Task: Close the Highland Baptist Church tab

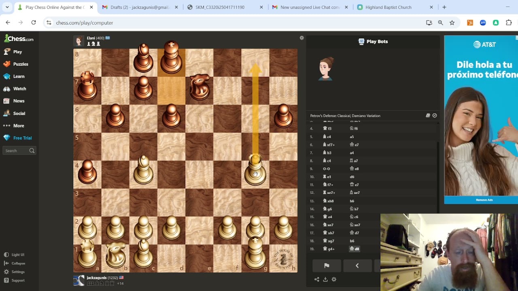Action: (431, 7)
